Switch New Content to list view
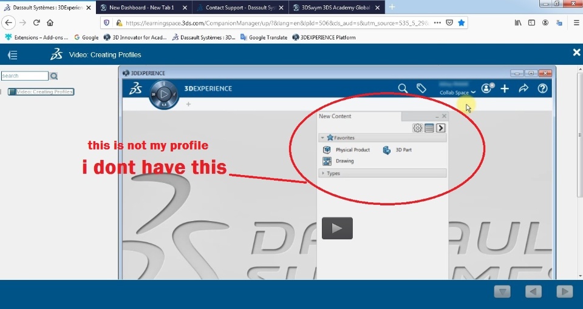Viewport: 583px width, 309px height. tap(429, 128)
